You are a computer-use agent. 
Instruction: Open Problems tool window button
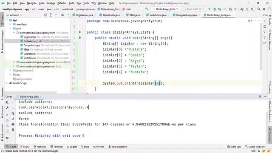point(40,147)
